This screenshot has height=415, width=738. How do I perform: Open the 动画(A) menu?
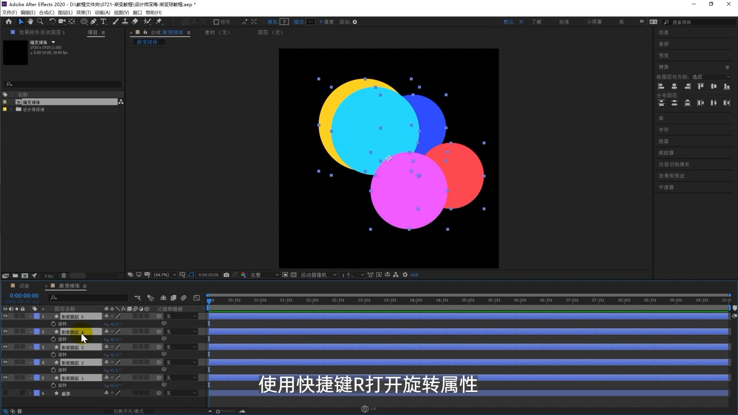tap(102, 13)
